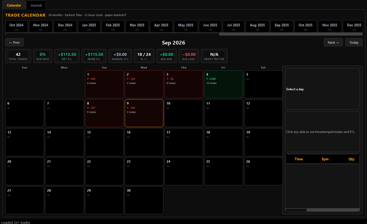Go to Nov 2025 month
This screenshot has height=224, width=367.
330,27
